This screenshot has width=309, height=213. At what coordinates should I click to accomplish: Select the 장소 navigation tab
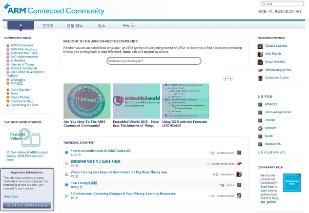(x=102, y=25)
